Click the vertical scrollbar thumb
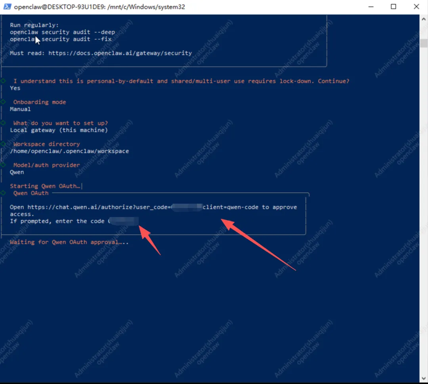Image resolution: width=428 pixels, height=384 pixels. [424, 43]
